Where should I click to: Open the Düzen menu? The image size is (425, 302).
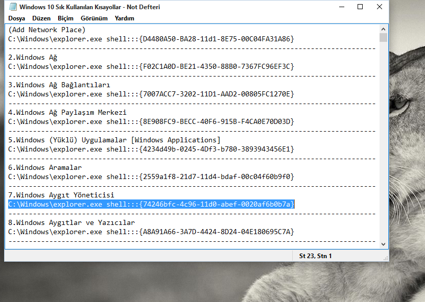point(41,18)
